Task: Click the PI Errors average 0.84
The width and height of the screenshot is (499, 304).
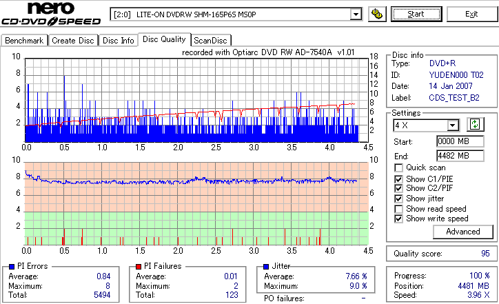Action: [103, 276]
